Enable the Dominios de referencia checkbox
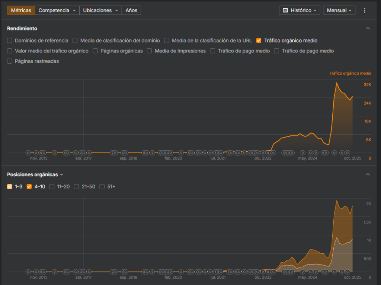The image size is (381, 285). point(10,41)
